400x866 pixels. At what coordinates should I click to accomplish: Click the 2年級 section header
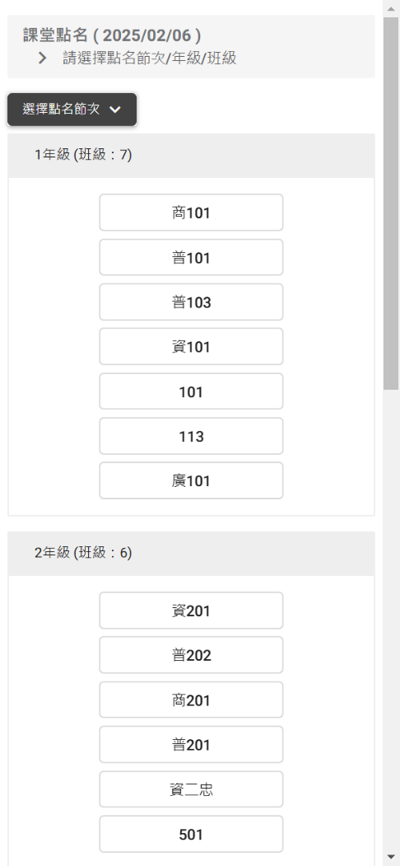pyautogui.click(x=191, y=554)
